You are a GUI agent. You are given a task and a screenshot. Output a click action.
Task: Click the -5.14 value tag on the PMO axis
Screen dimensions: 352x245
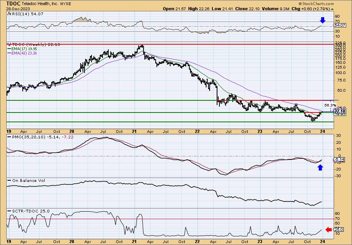339,160
